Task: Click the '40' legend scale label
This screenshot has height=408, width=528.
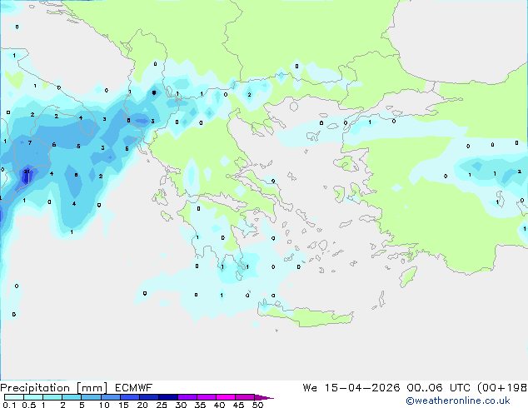Action: pyautogui.click(x=219, y=405)
